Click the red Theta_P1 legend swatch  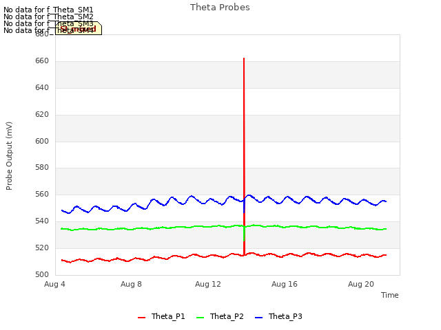141,318
